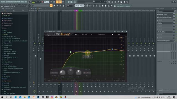Click the stop button in transport
Viewport: 177px width, 99px height.
(39, 2)
